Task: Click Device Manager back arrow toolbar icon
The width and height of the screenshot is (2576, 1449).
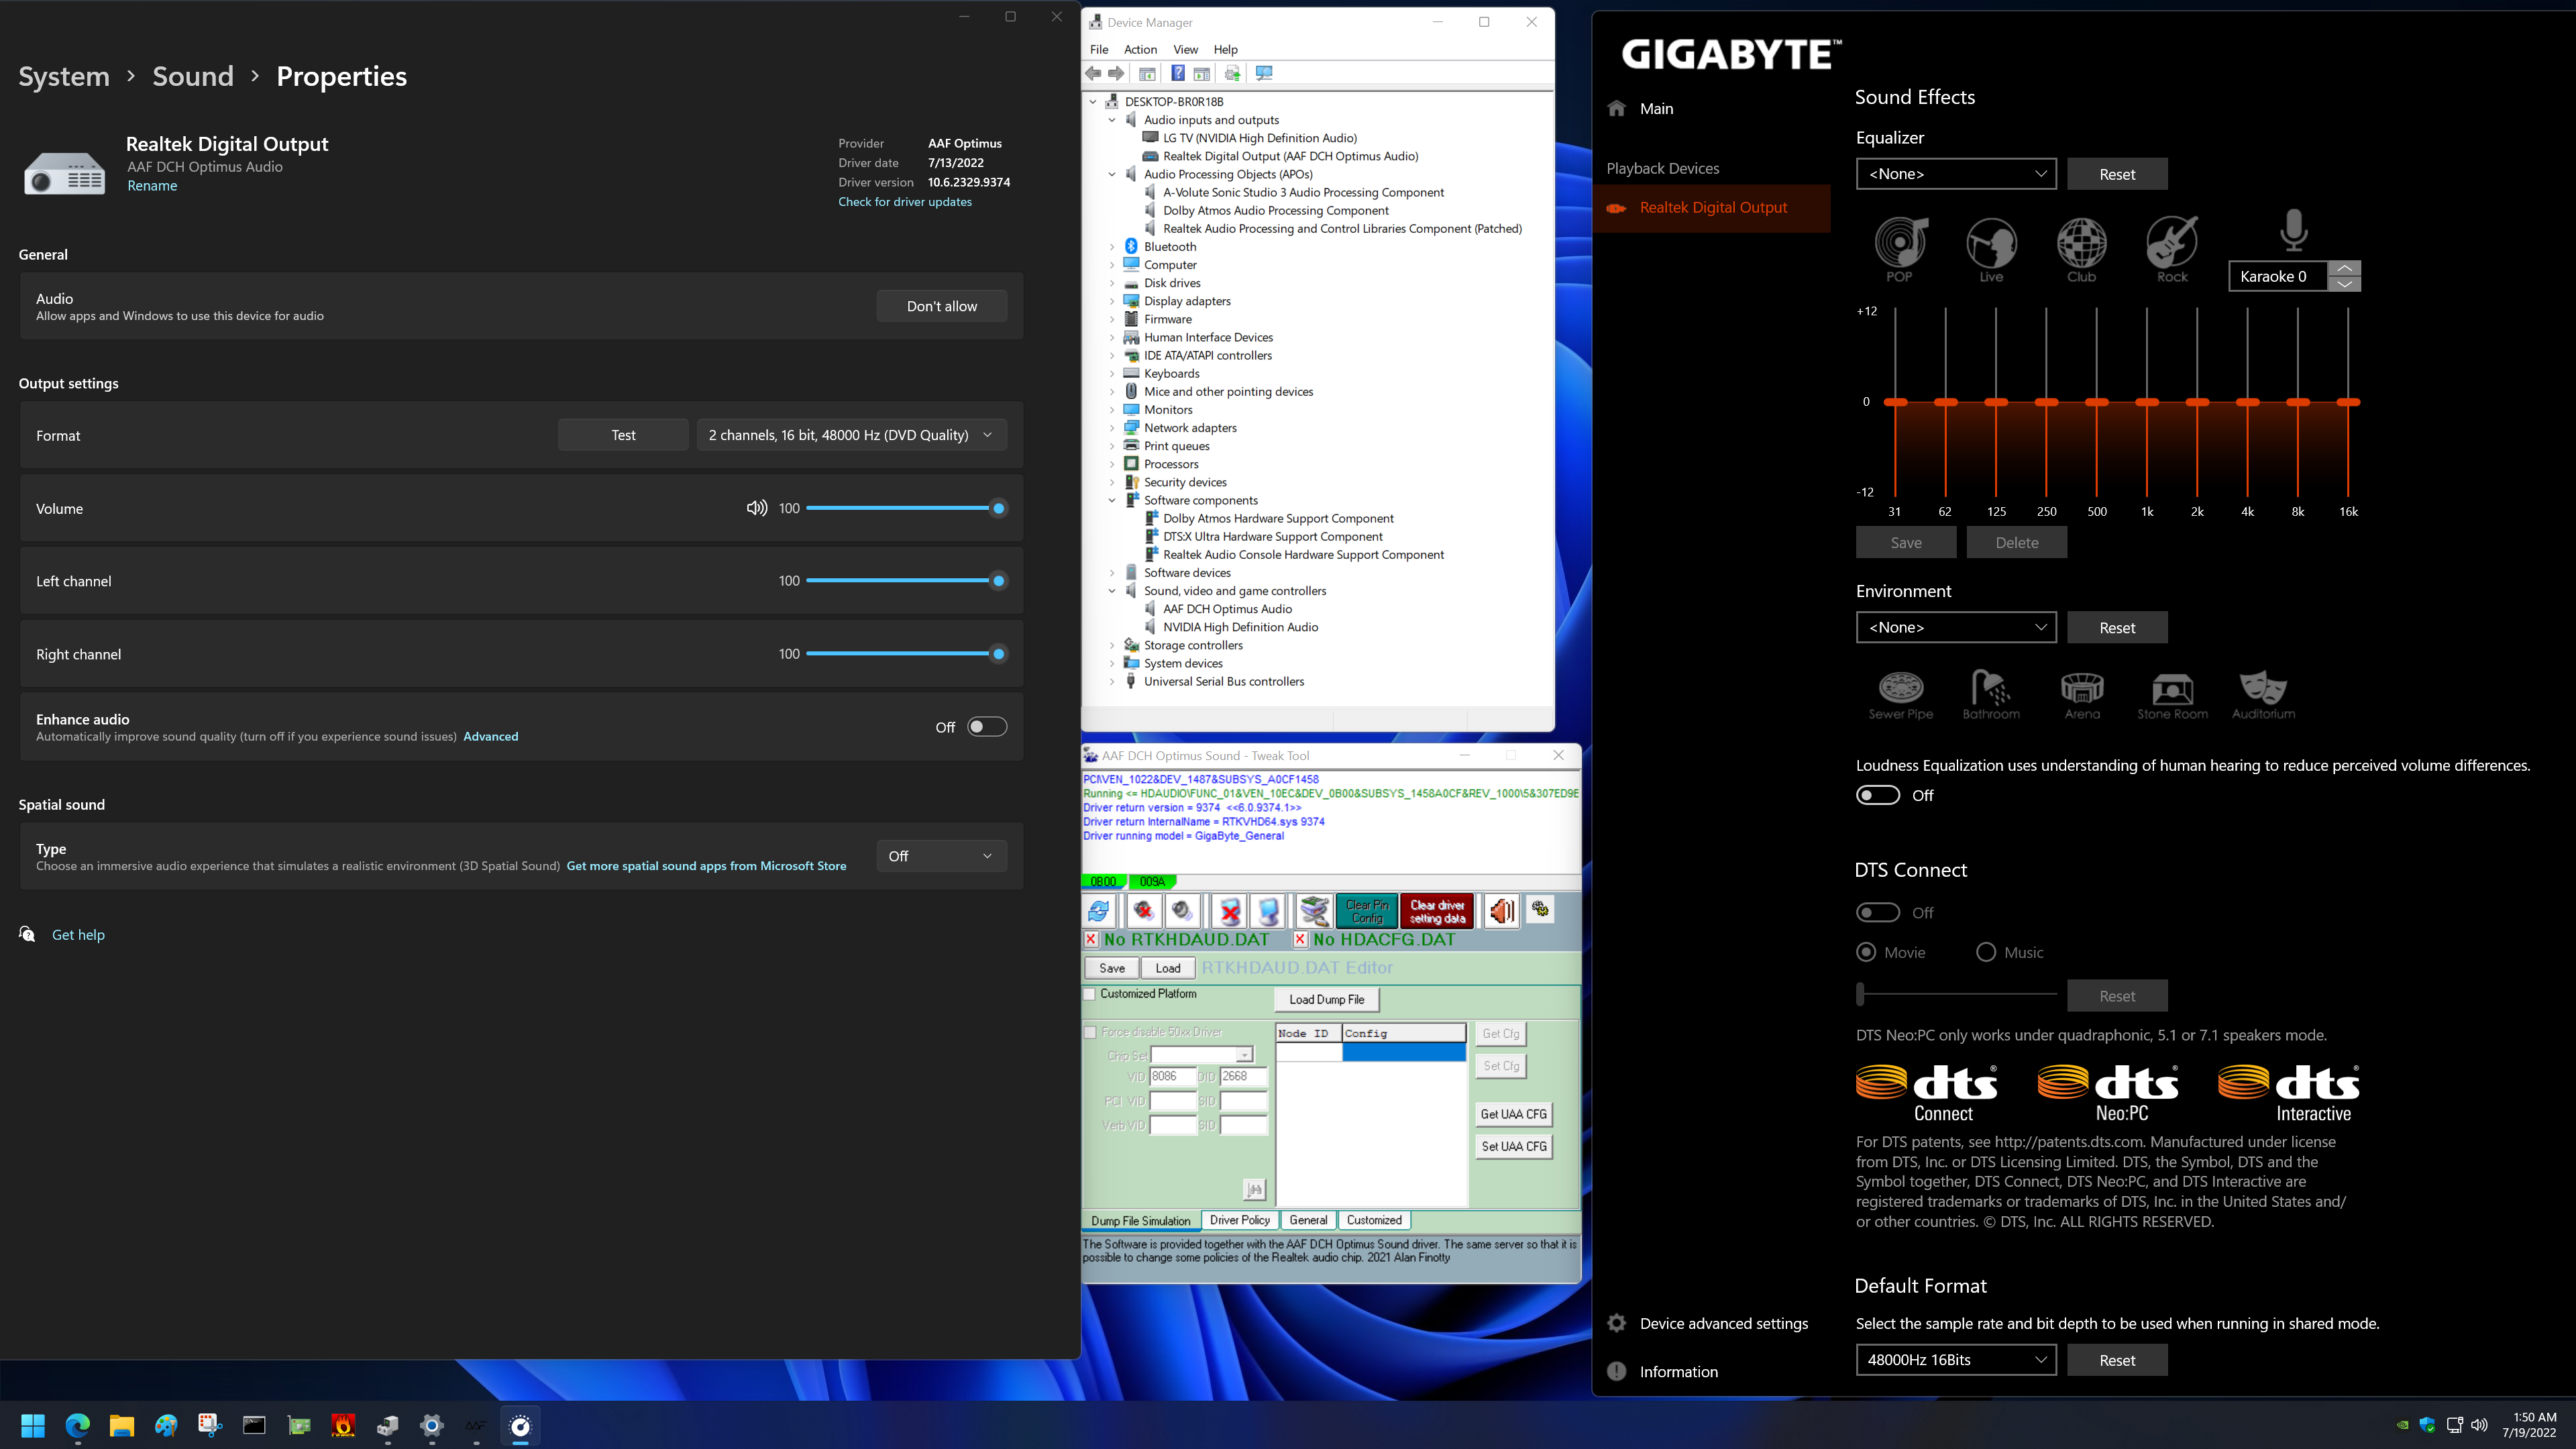Action: click(1093, 73)
